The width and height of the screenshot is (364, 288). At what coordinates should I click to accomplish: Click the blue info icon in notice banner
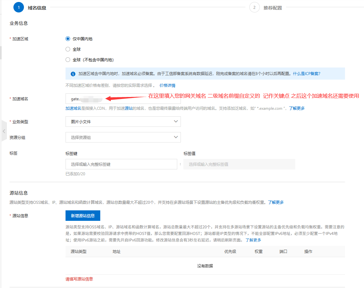[73, 74]
